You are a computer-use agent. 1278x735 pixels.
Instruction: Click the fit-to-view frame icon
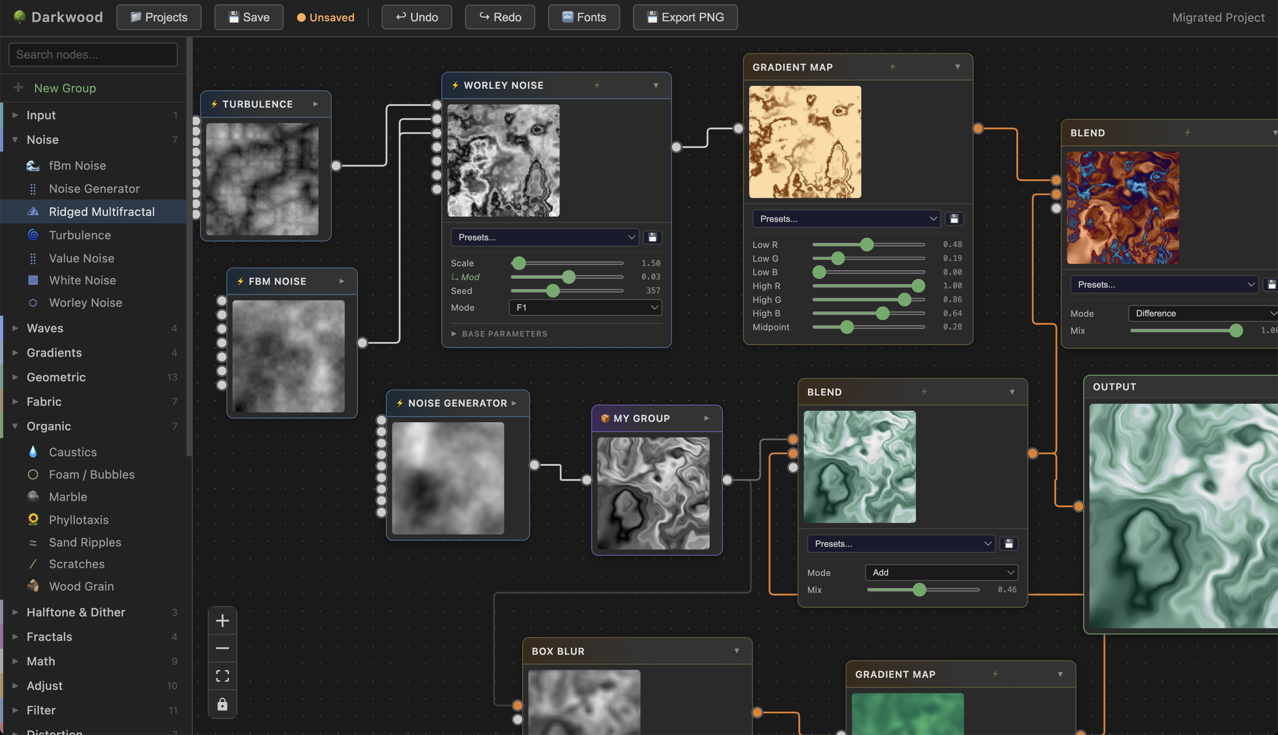(x=223, y=676)
